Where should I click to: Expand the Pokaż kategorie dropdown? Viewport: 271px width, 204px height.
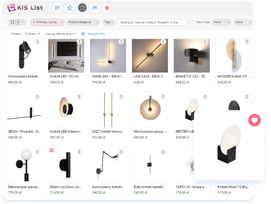pos(83,22)
